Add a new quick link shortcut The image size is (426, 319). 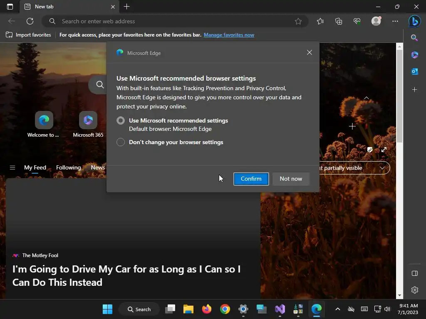click(x=352, y=126)
